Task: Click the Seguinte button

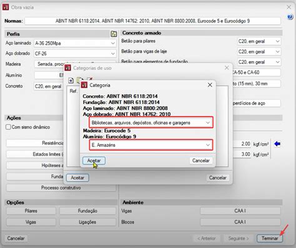Action: coord(239,238)
